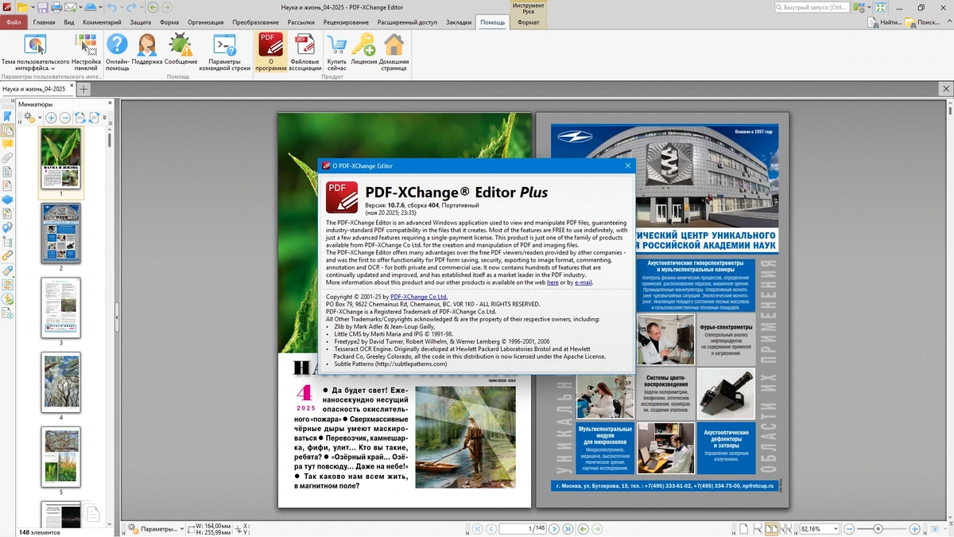This screenshot has width=954, height=537.
Task: Select continuous page layout icon
Action: 758,529
